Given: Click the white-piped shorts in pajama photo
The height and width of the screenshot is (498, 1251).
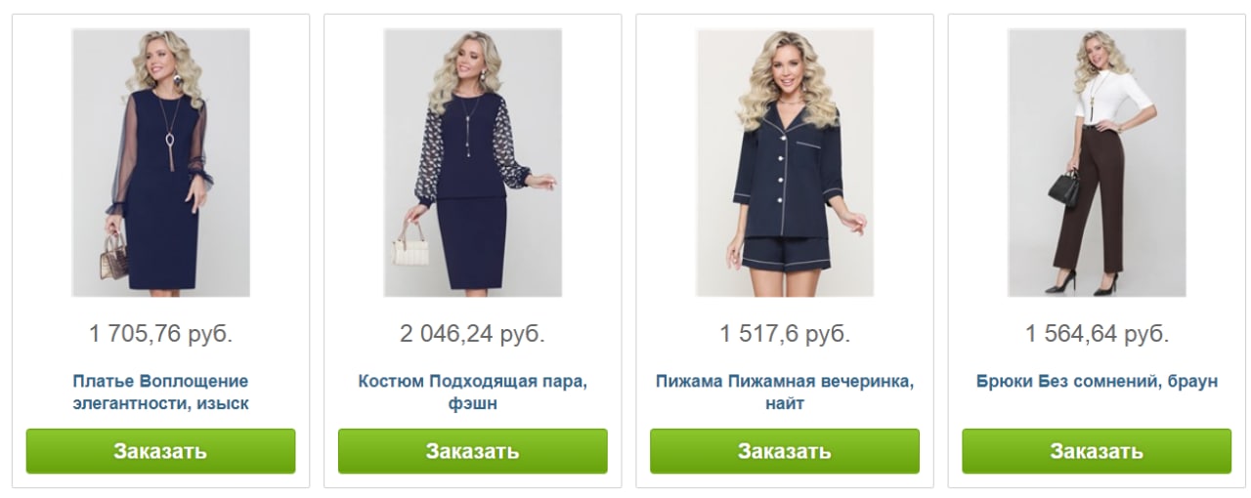Looking at the screenshot, I should point(786,251).
